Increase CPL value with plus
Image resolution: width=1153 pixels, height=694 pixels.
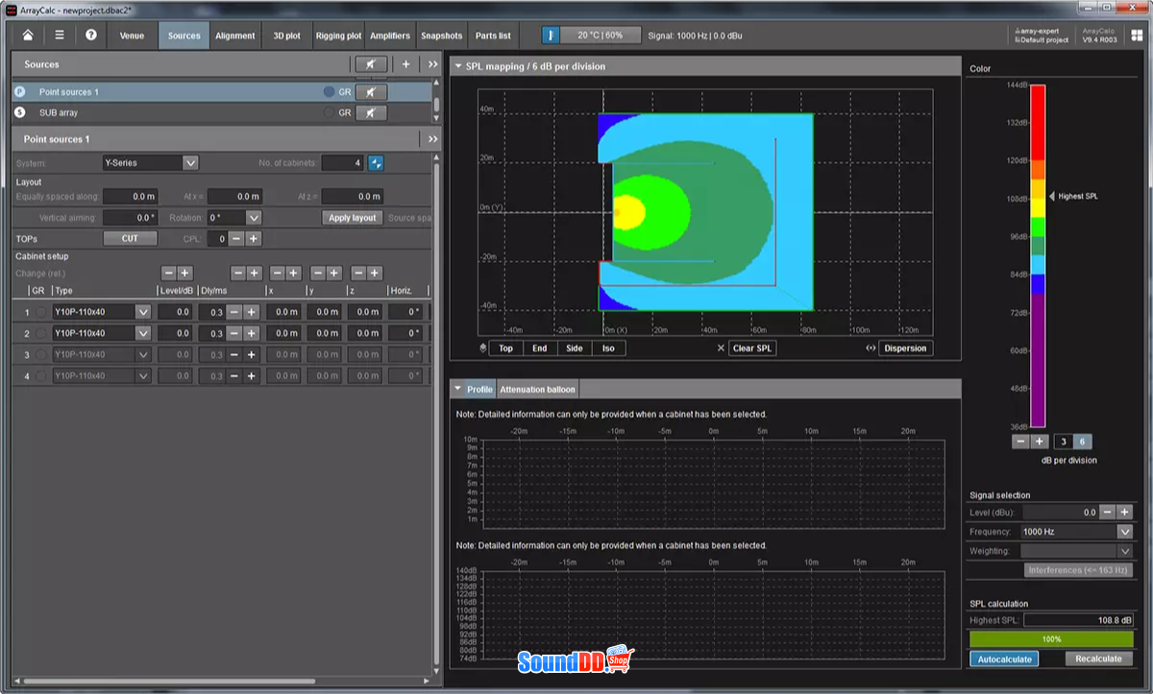253,238
